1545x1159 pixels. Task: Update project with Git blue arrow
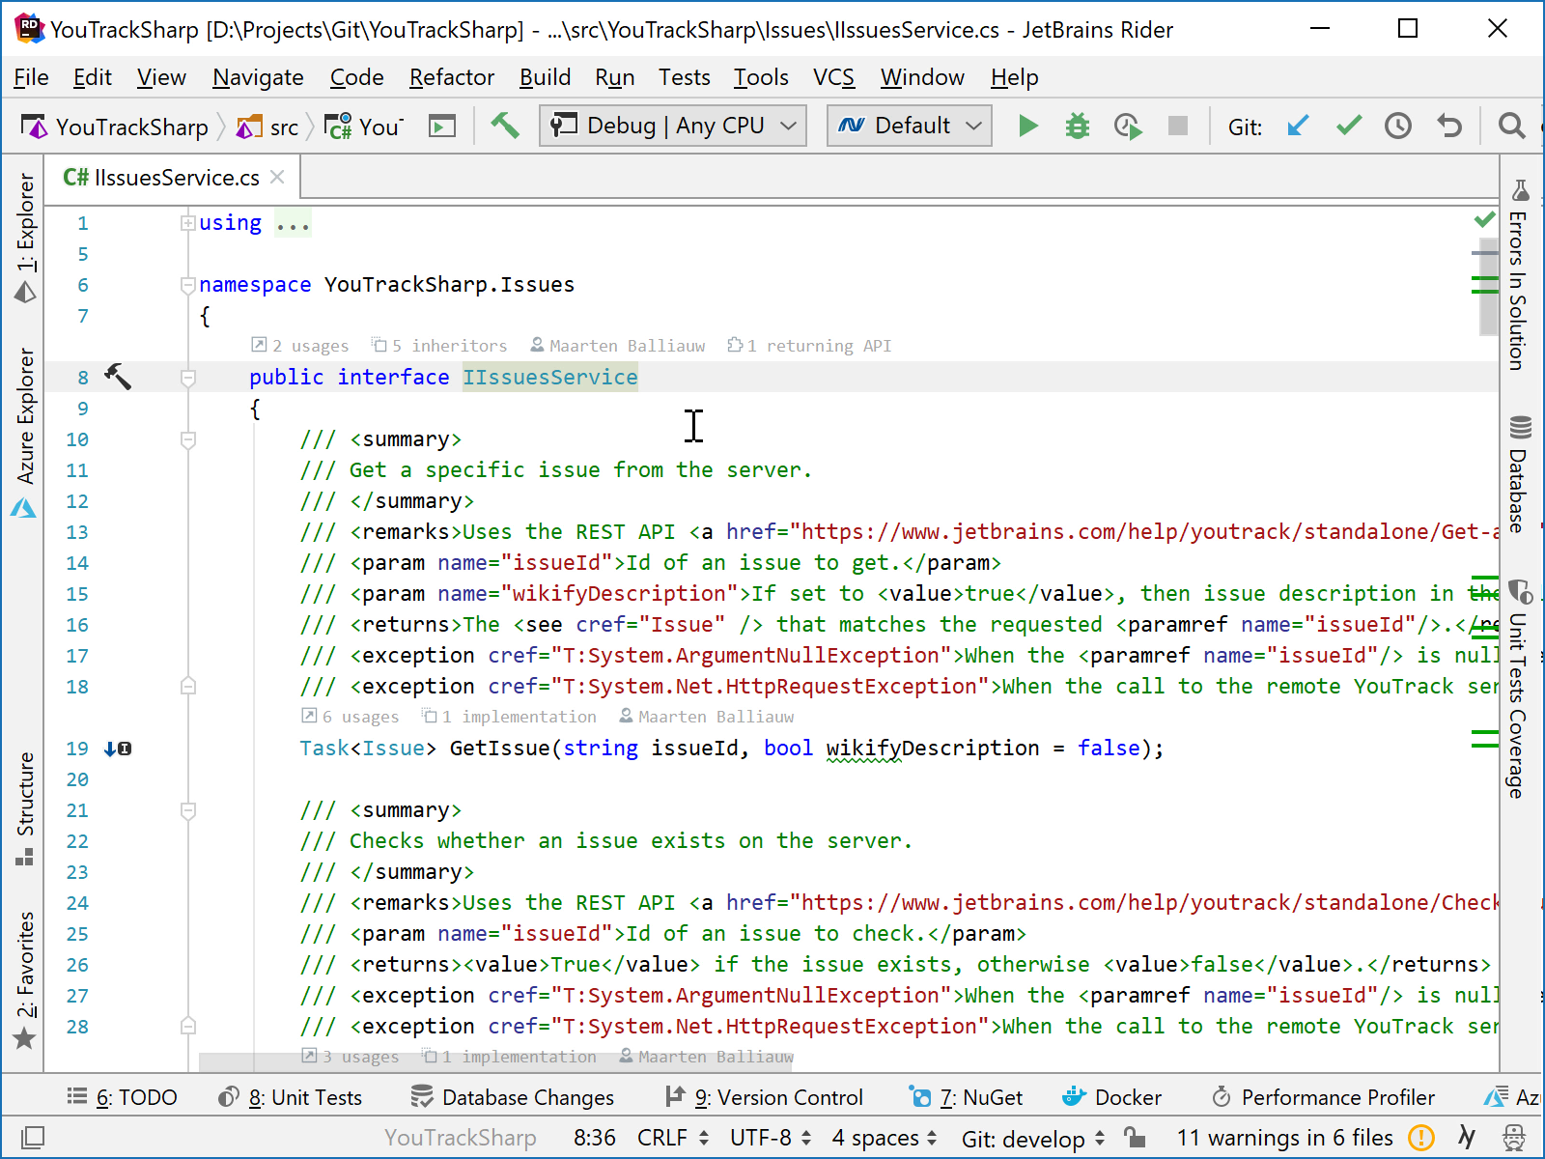[1299, 126]
